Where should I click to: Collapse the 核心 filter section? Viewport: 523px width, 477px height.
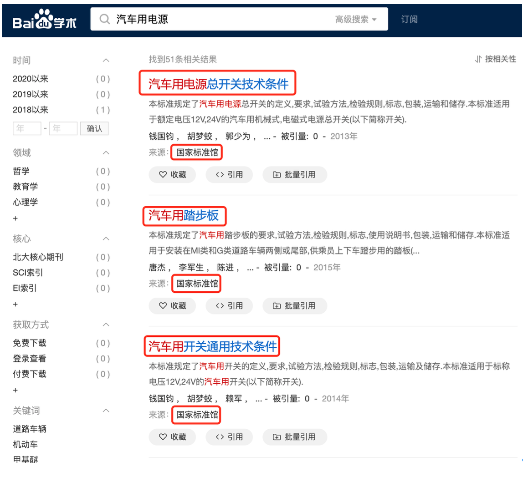106,238
